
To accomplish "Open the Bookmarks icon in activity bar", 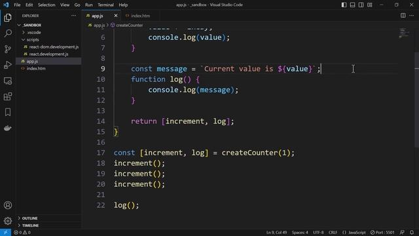I will [8, 112].
